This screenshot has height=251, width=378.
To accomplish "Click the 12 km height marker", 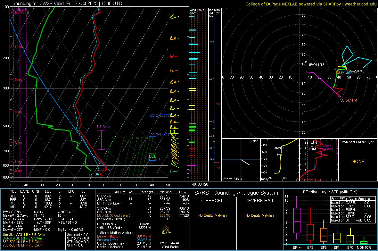I will click(19, 47).
